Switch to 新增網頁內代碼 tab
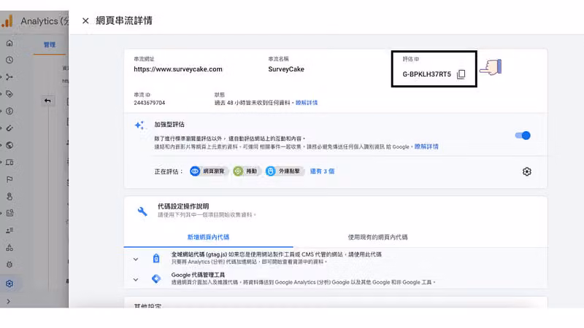Viewport: 584px width, 328px height. (208, 237)
